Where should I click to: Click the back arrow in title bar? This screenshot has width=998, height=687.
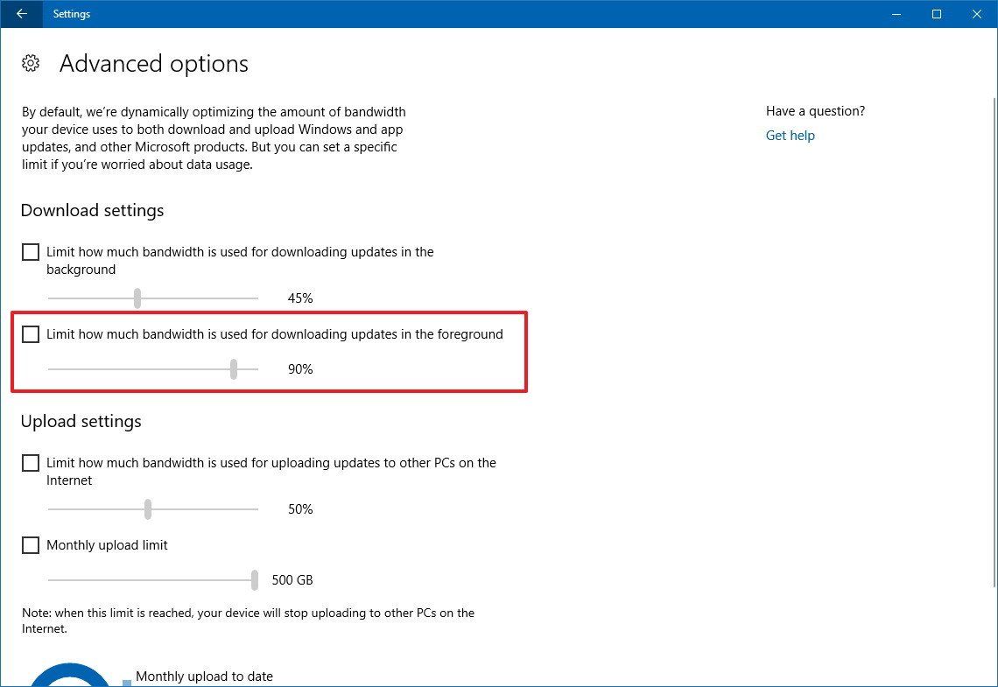(21, 14)
